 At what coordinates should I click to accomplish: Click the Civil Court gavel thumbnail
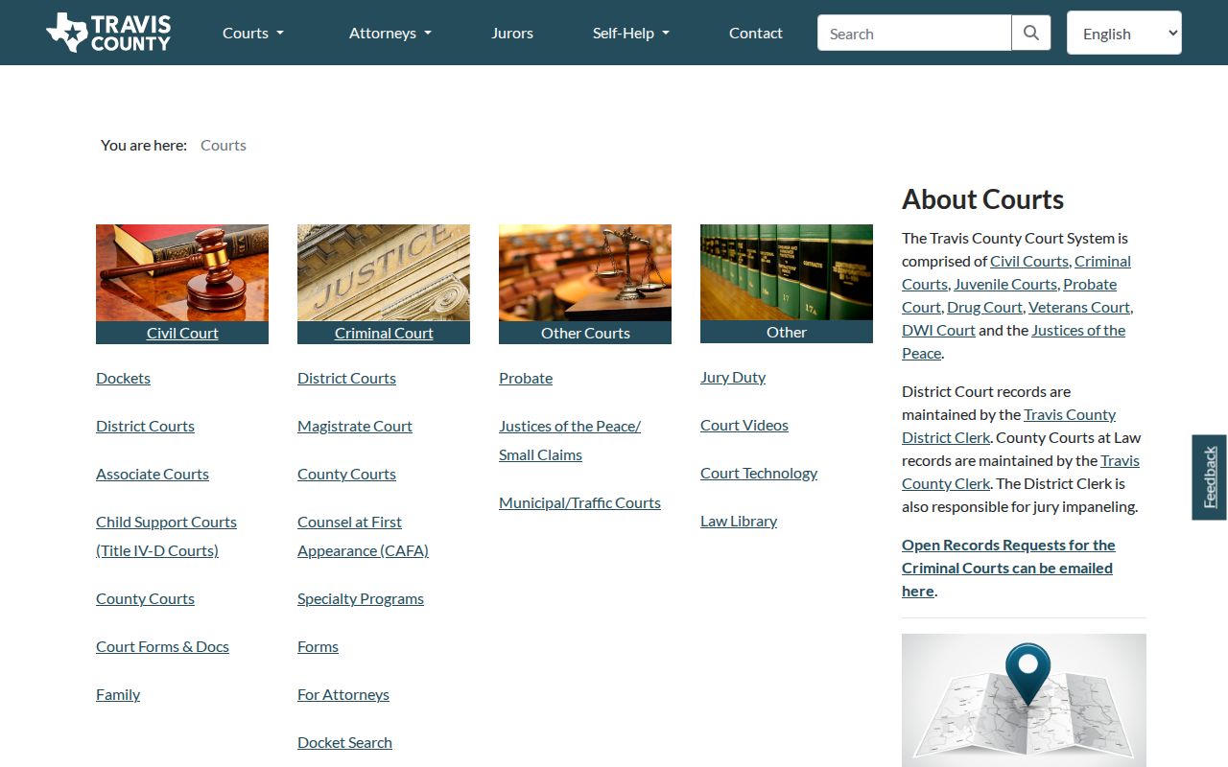coord(182,272)
